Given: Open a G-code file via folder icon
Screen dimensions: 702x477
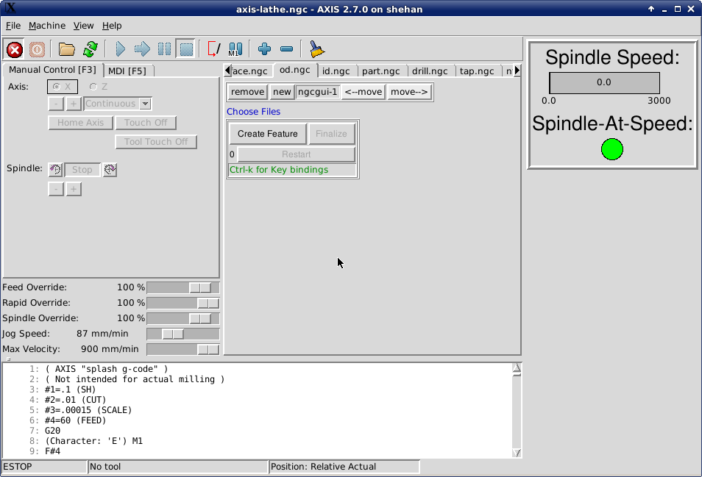Looking at the screenshot, I should coord(67,49).
